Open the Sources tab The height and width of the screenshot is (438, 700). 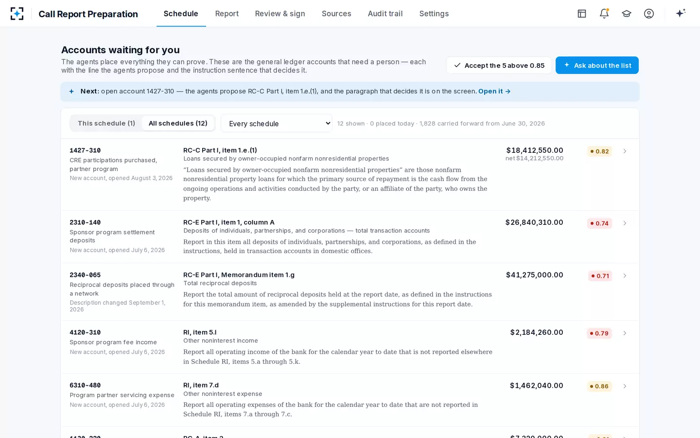[336, 14]
